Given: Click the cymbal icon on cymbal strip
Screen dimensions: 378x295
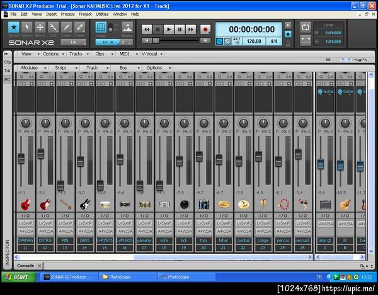Looking at the screenshot, I should click(243, 204).
